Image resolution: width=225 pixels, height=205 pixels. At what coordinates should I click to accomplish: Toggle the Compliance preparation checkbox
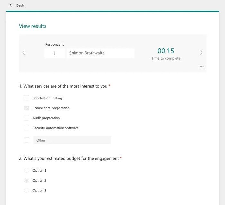[x=27, y=108]
